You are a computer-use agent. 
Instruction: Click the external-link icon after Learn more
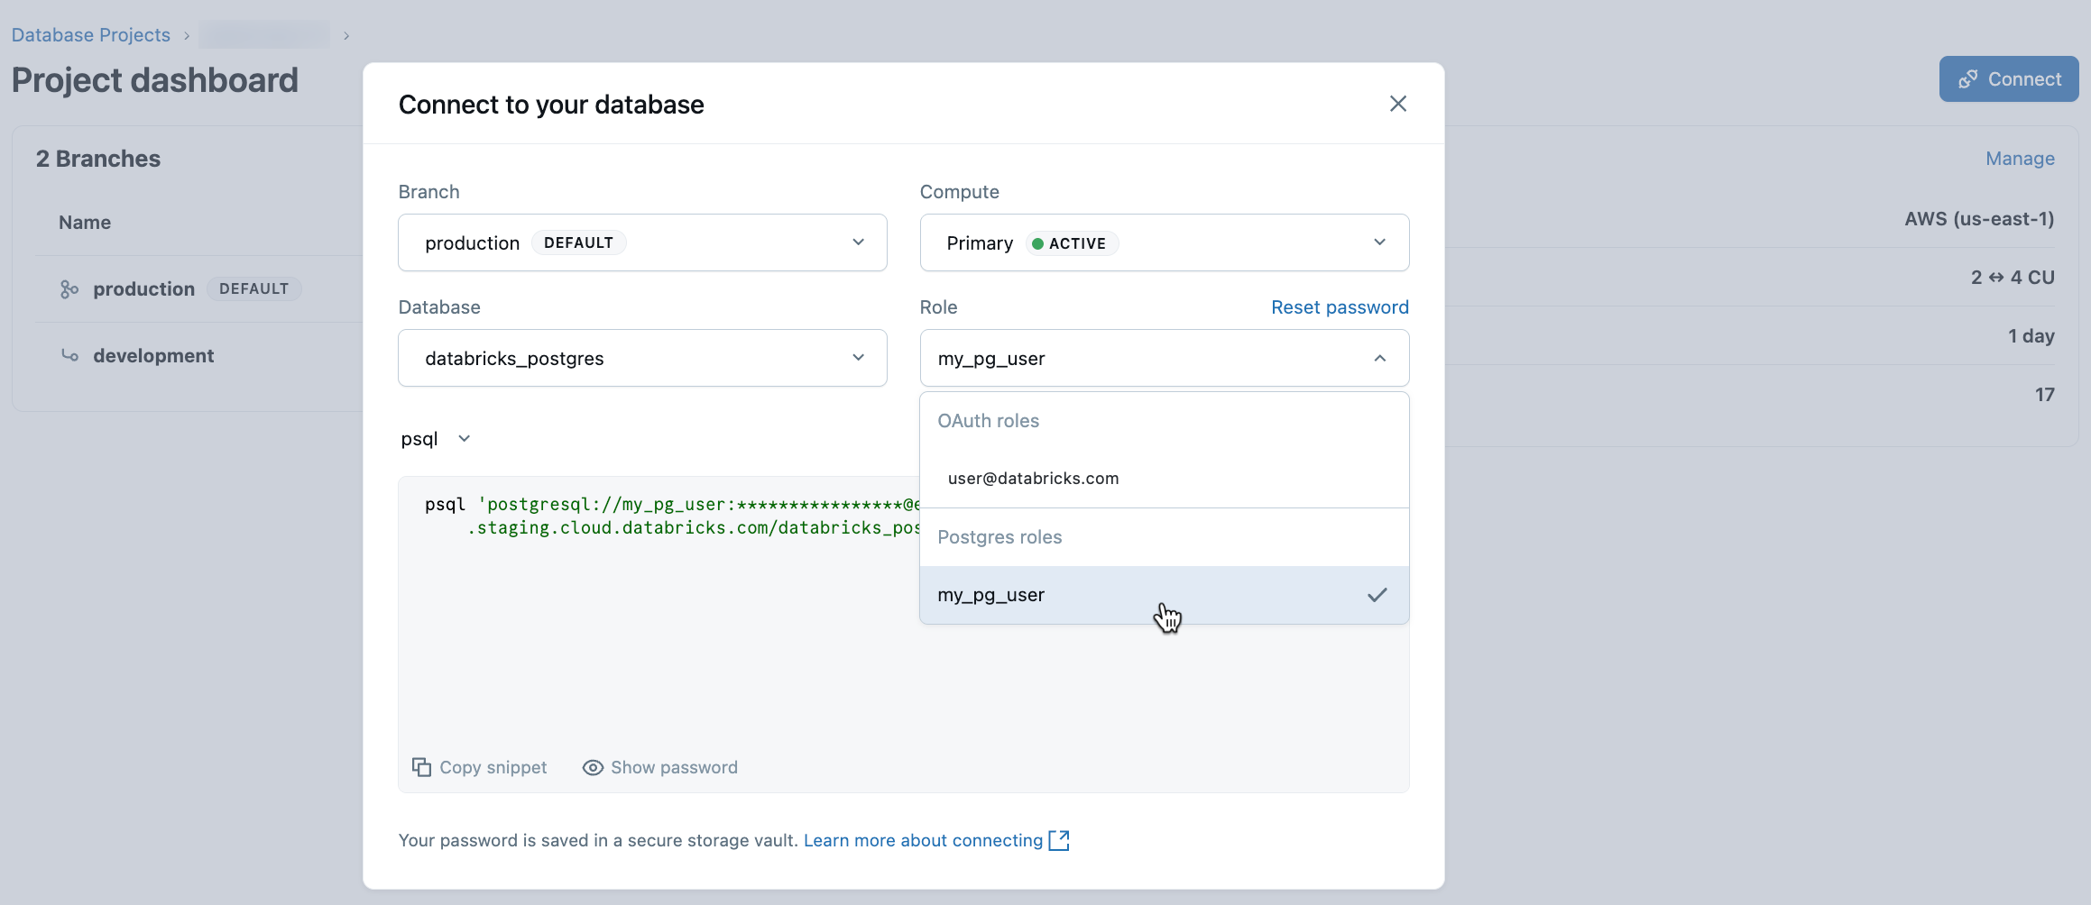[1059, 839]
